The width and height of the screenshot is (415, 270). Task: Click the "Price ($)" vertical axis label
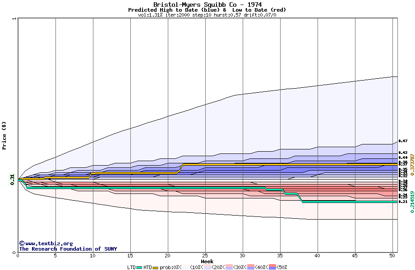[x=4, y=135]
